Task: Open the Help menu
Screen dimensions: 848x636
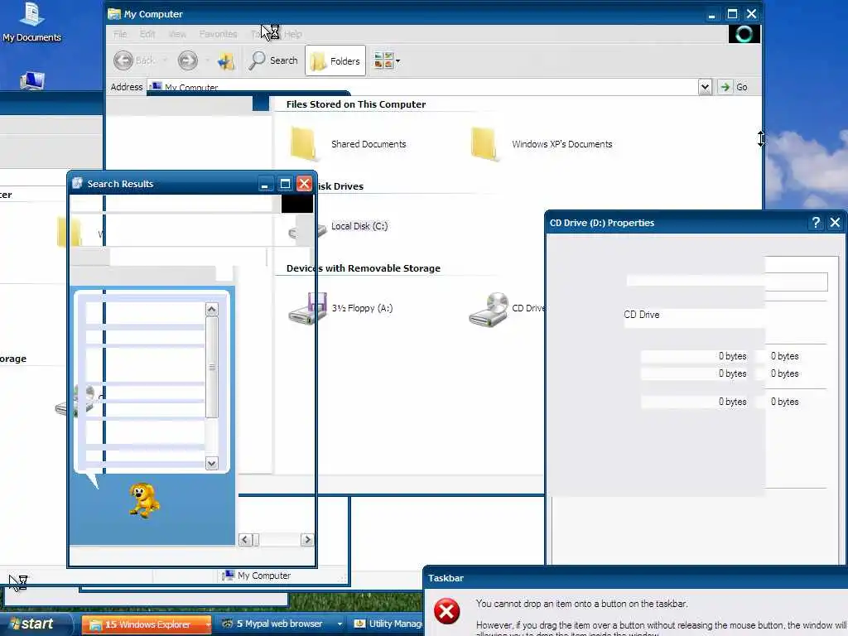Action: pyautogui.click(x=293, y=34)
